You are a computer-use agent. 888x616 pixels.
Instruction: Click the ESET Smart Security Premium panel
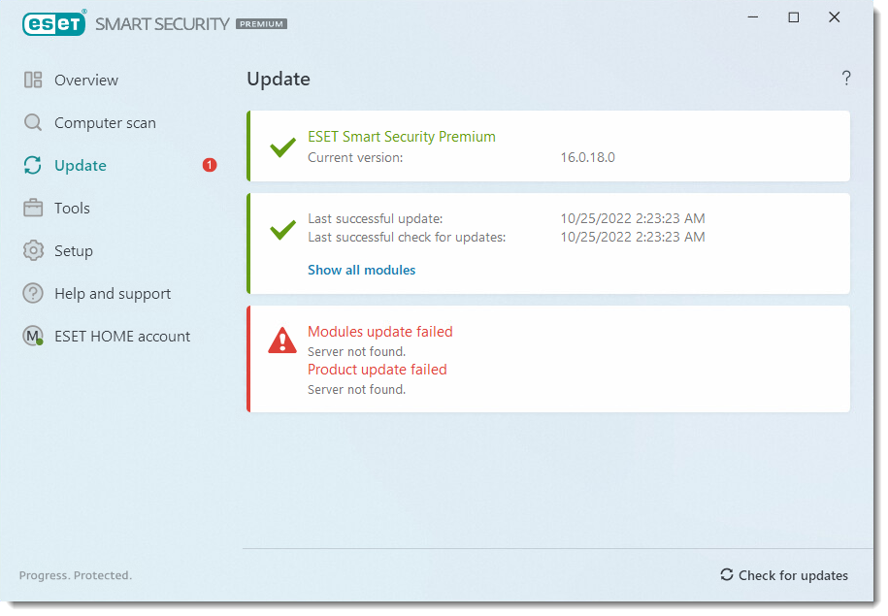point(548,146)
